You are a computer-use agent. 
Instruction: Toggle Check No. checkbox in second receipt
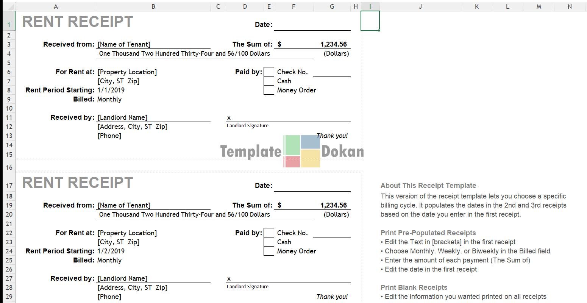click(269, 233)
